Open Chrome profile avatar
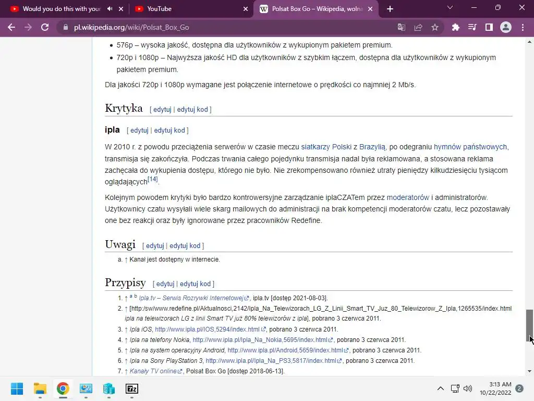 (x=506, y=27)
